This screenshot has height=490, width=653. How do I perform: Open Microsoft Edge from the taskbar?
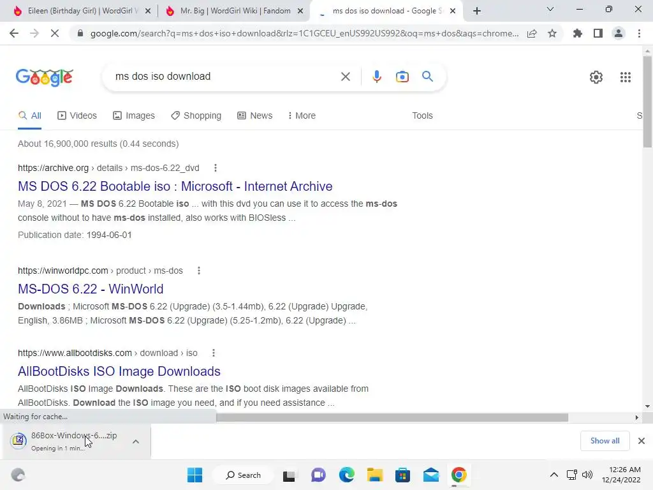click(x=346, y=475)
